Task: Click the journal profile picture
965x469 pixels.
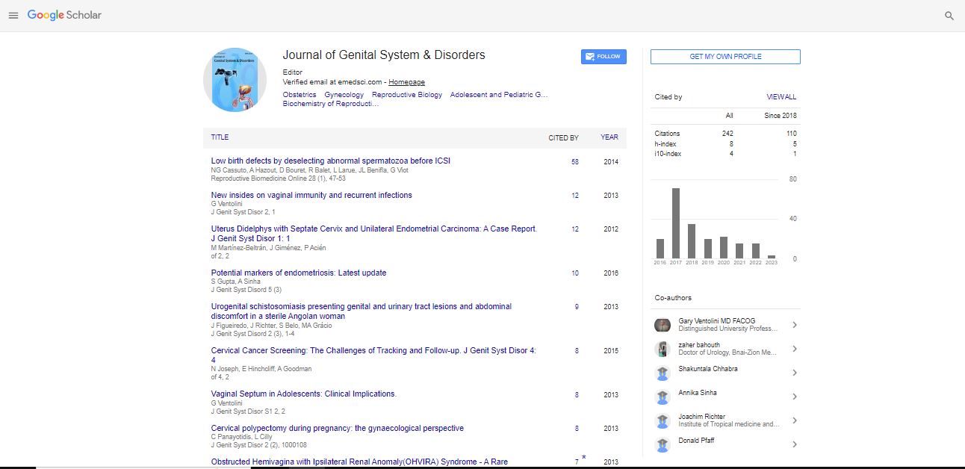Action: (235, 80)
